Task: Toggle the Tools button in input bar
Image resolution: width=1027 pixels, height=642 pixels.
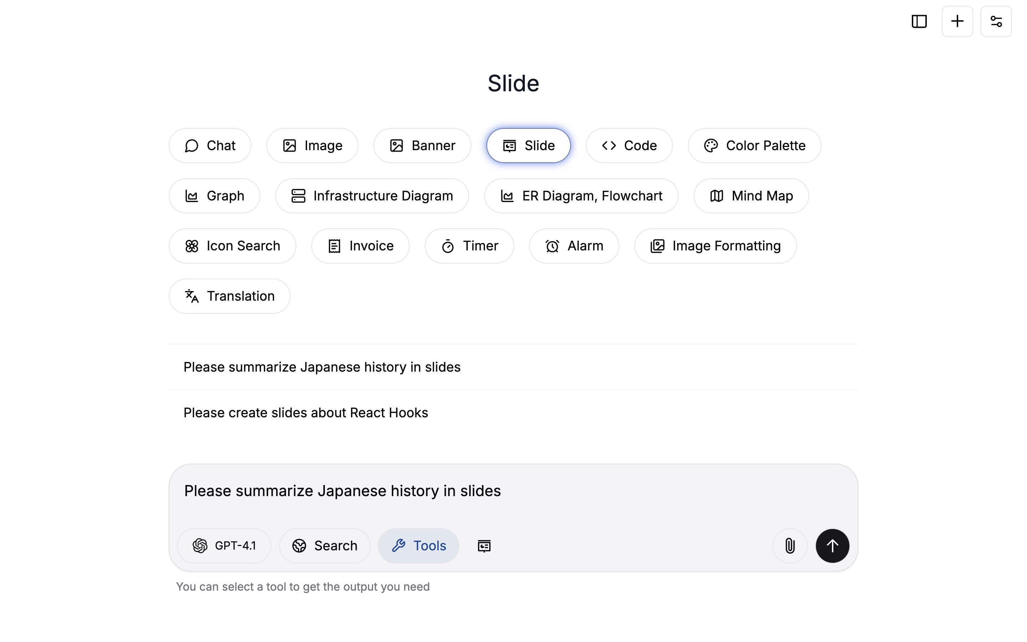Action: (x=418, y=546)
